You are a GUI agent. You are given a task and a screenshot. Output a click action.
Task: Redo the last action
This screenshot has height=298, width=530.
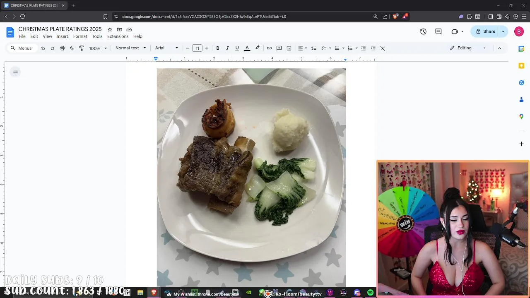pos(53,48)
